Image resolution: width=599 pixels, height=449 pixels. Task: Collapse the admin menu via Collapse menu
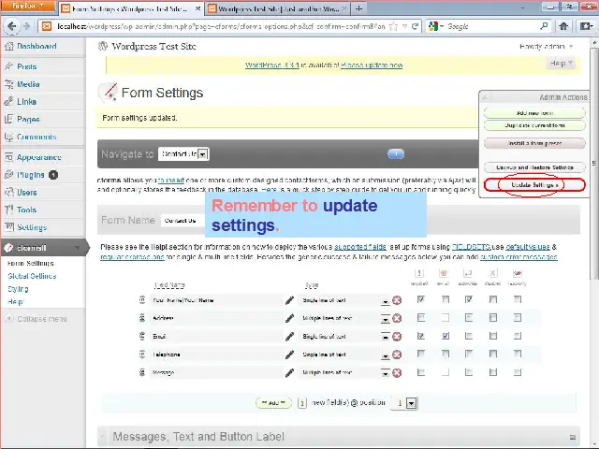tap(36, 319)
